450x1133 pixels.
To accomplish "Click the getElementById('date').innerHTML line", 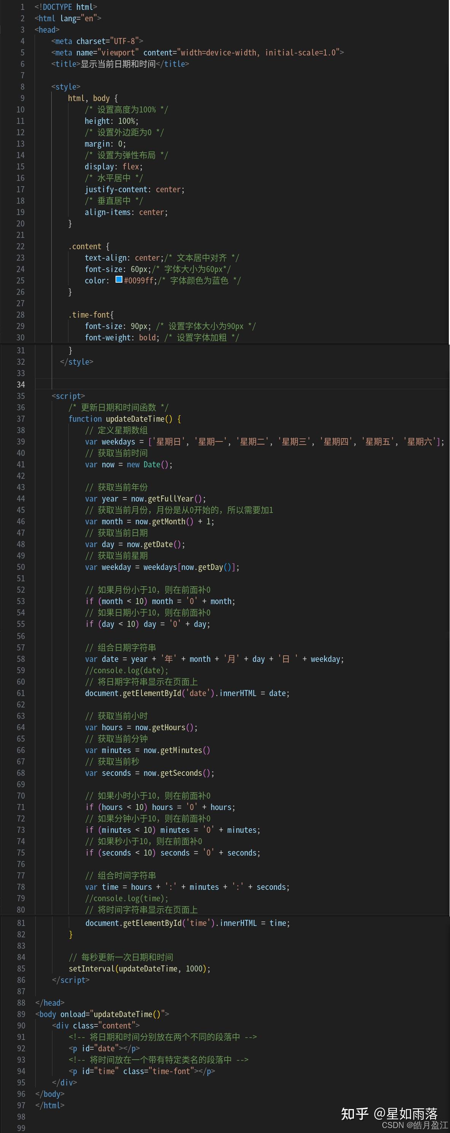I will point(187,694).
